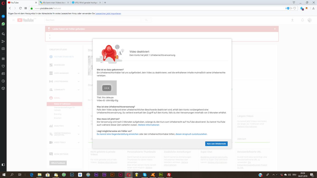
Task: Open Weitere Informationen link in dialog
Action: coord(149,125)
